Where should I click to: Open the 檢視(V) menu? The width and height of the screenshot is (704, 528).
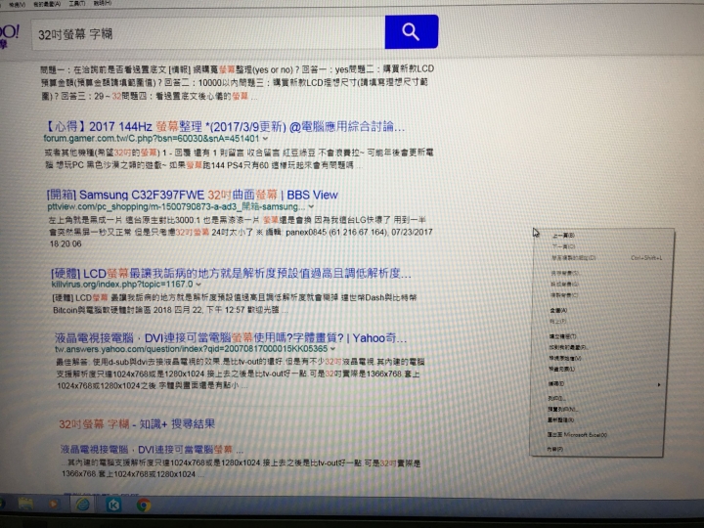click(x=17, y=4)
